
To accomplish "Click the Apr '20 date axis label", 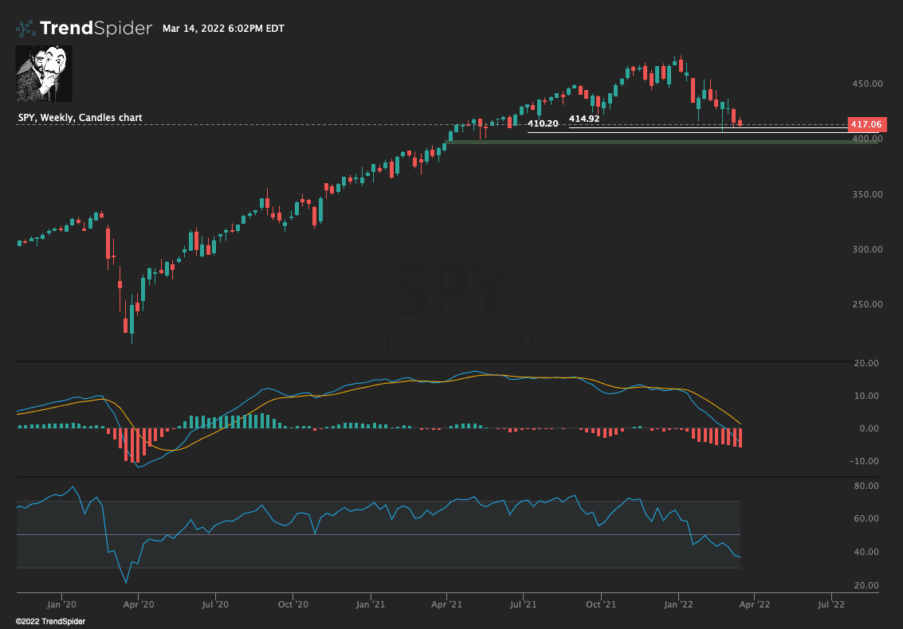I will click(x=137, y=604).
